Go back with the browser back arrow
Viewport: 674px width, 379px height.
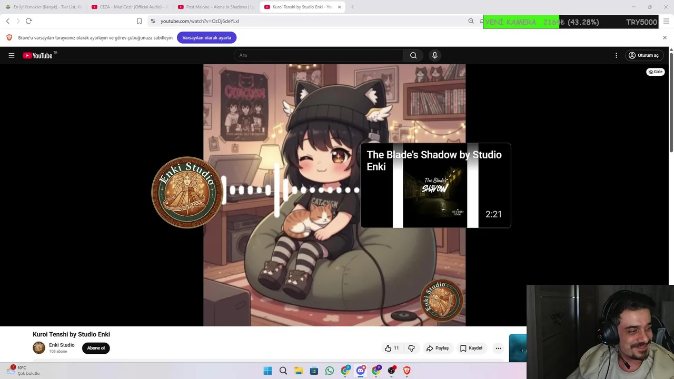click(x=7, y=21)
